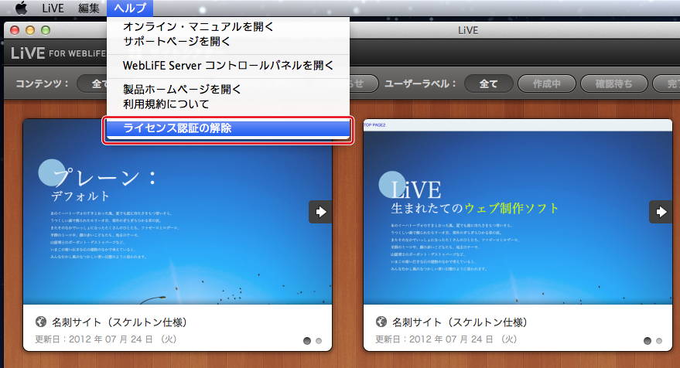Click globe icon on left 名刺サイト card
680x368 pixels.
point(41,322)
